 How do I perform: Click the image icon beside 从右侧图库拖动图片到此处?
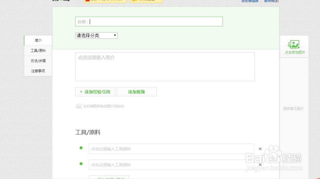79,106
